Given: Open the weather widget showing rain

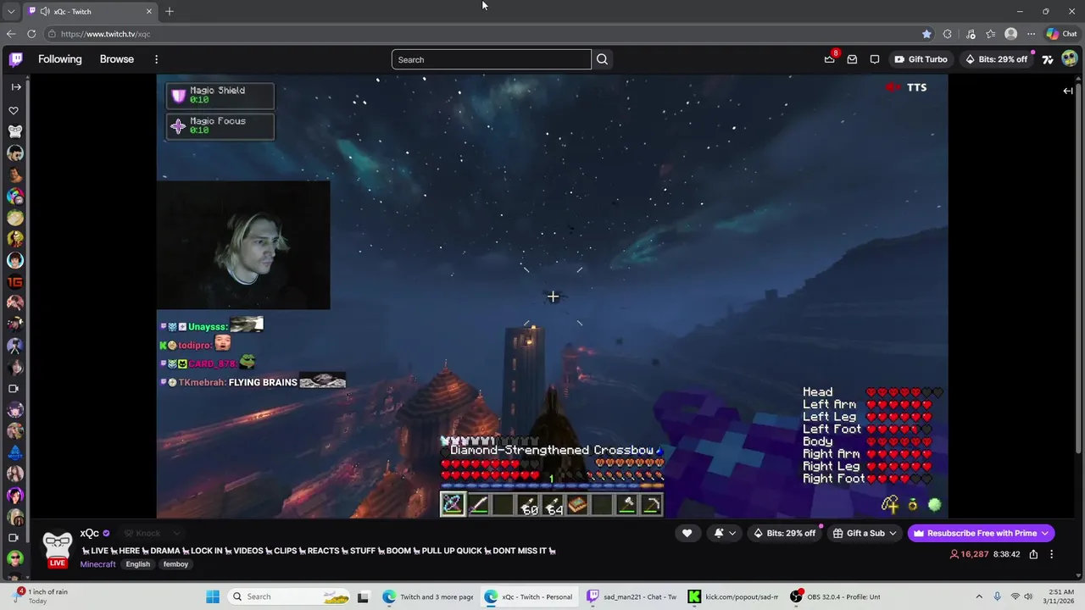Looking at the screenshot, I should pyautogui.click(x=41, y=596).
